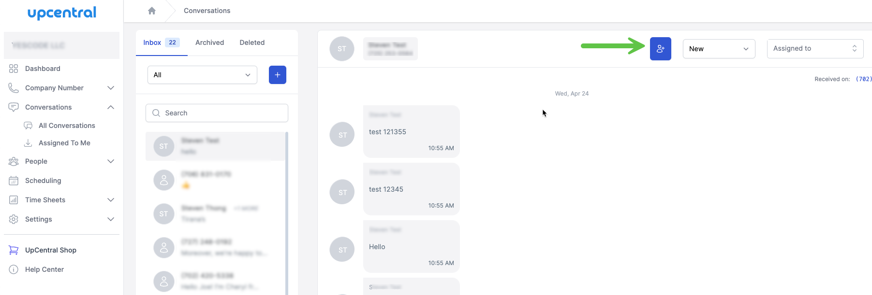Click the Help Center icon
This screenshot has width=872, height=295.
pyautogui.click(x=13, y=269)
